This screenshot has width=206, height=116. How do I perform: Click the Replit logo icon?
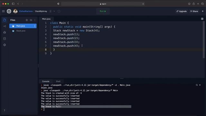(9, 11)
